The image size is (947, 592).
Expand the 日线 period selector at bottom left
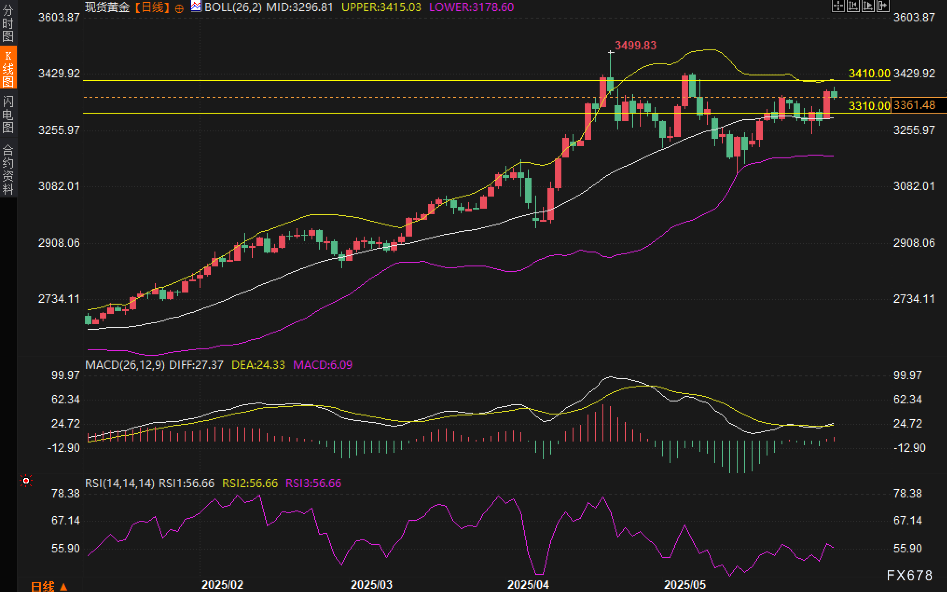[49, 586]
